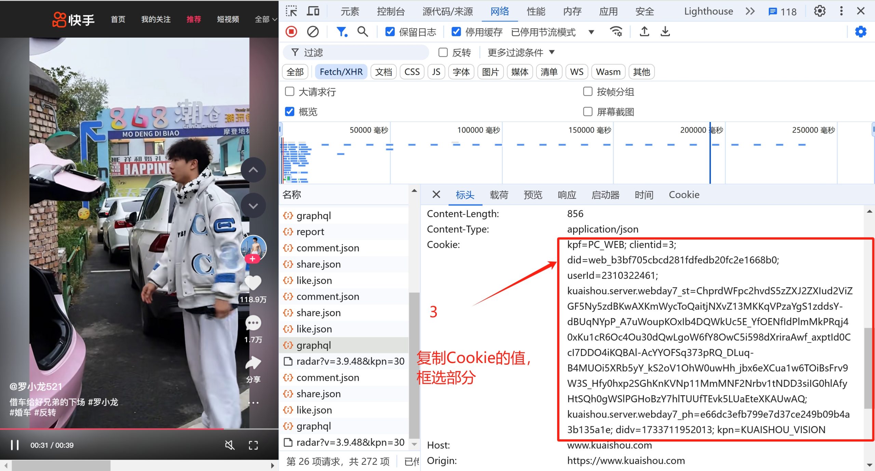Open the Preview tab

coord(533,195)
